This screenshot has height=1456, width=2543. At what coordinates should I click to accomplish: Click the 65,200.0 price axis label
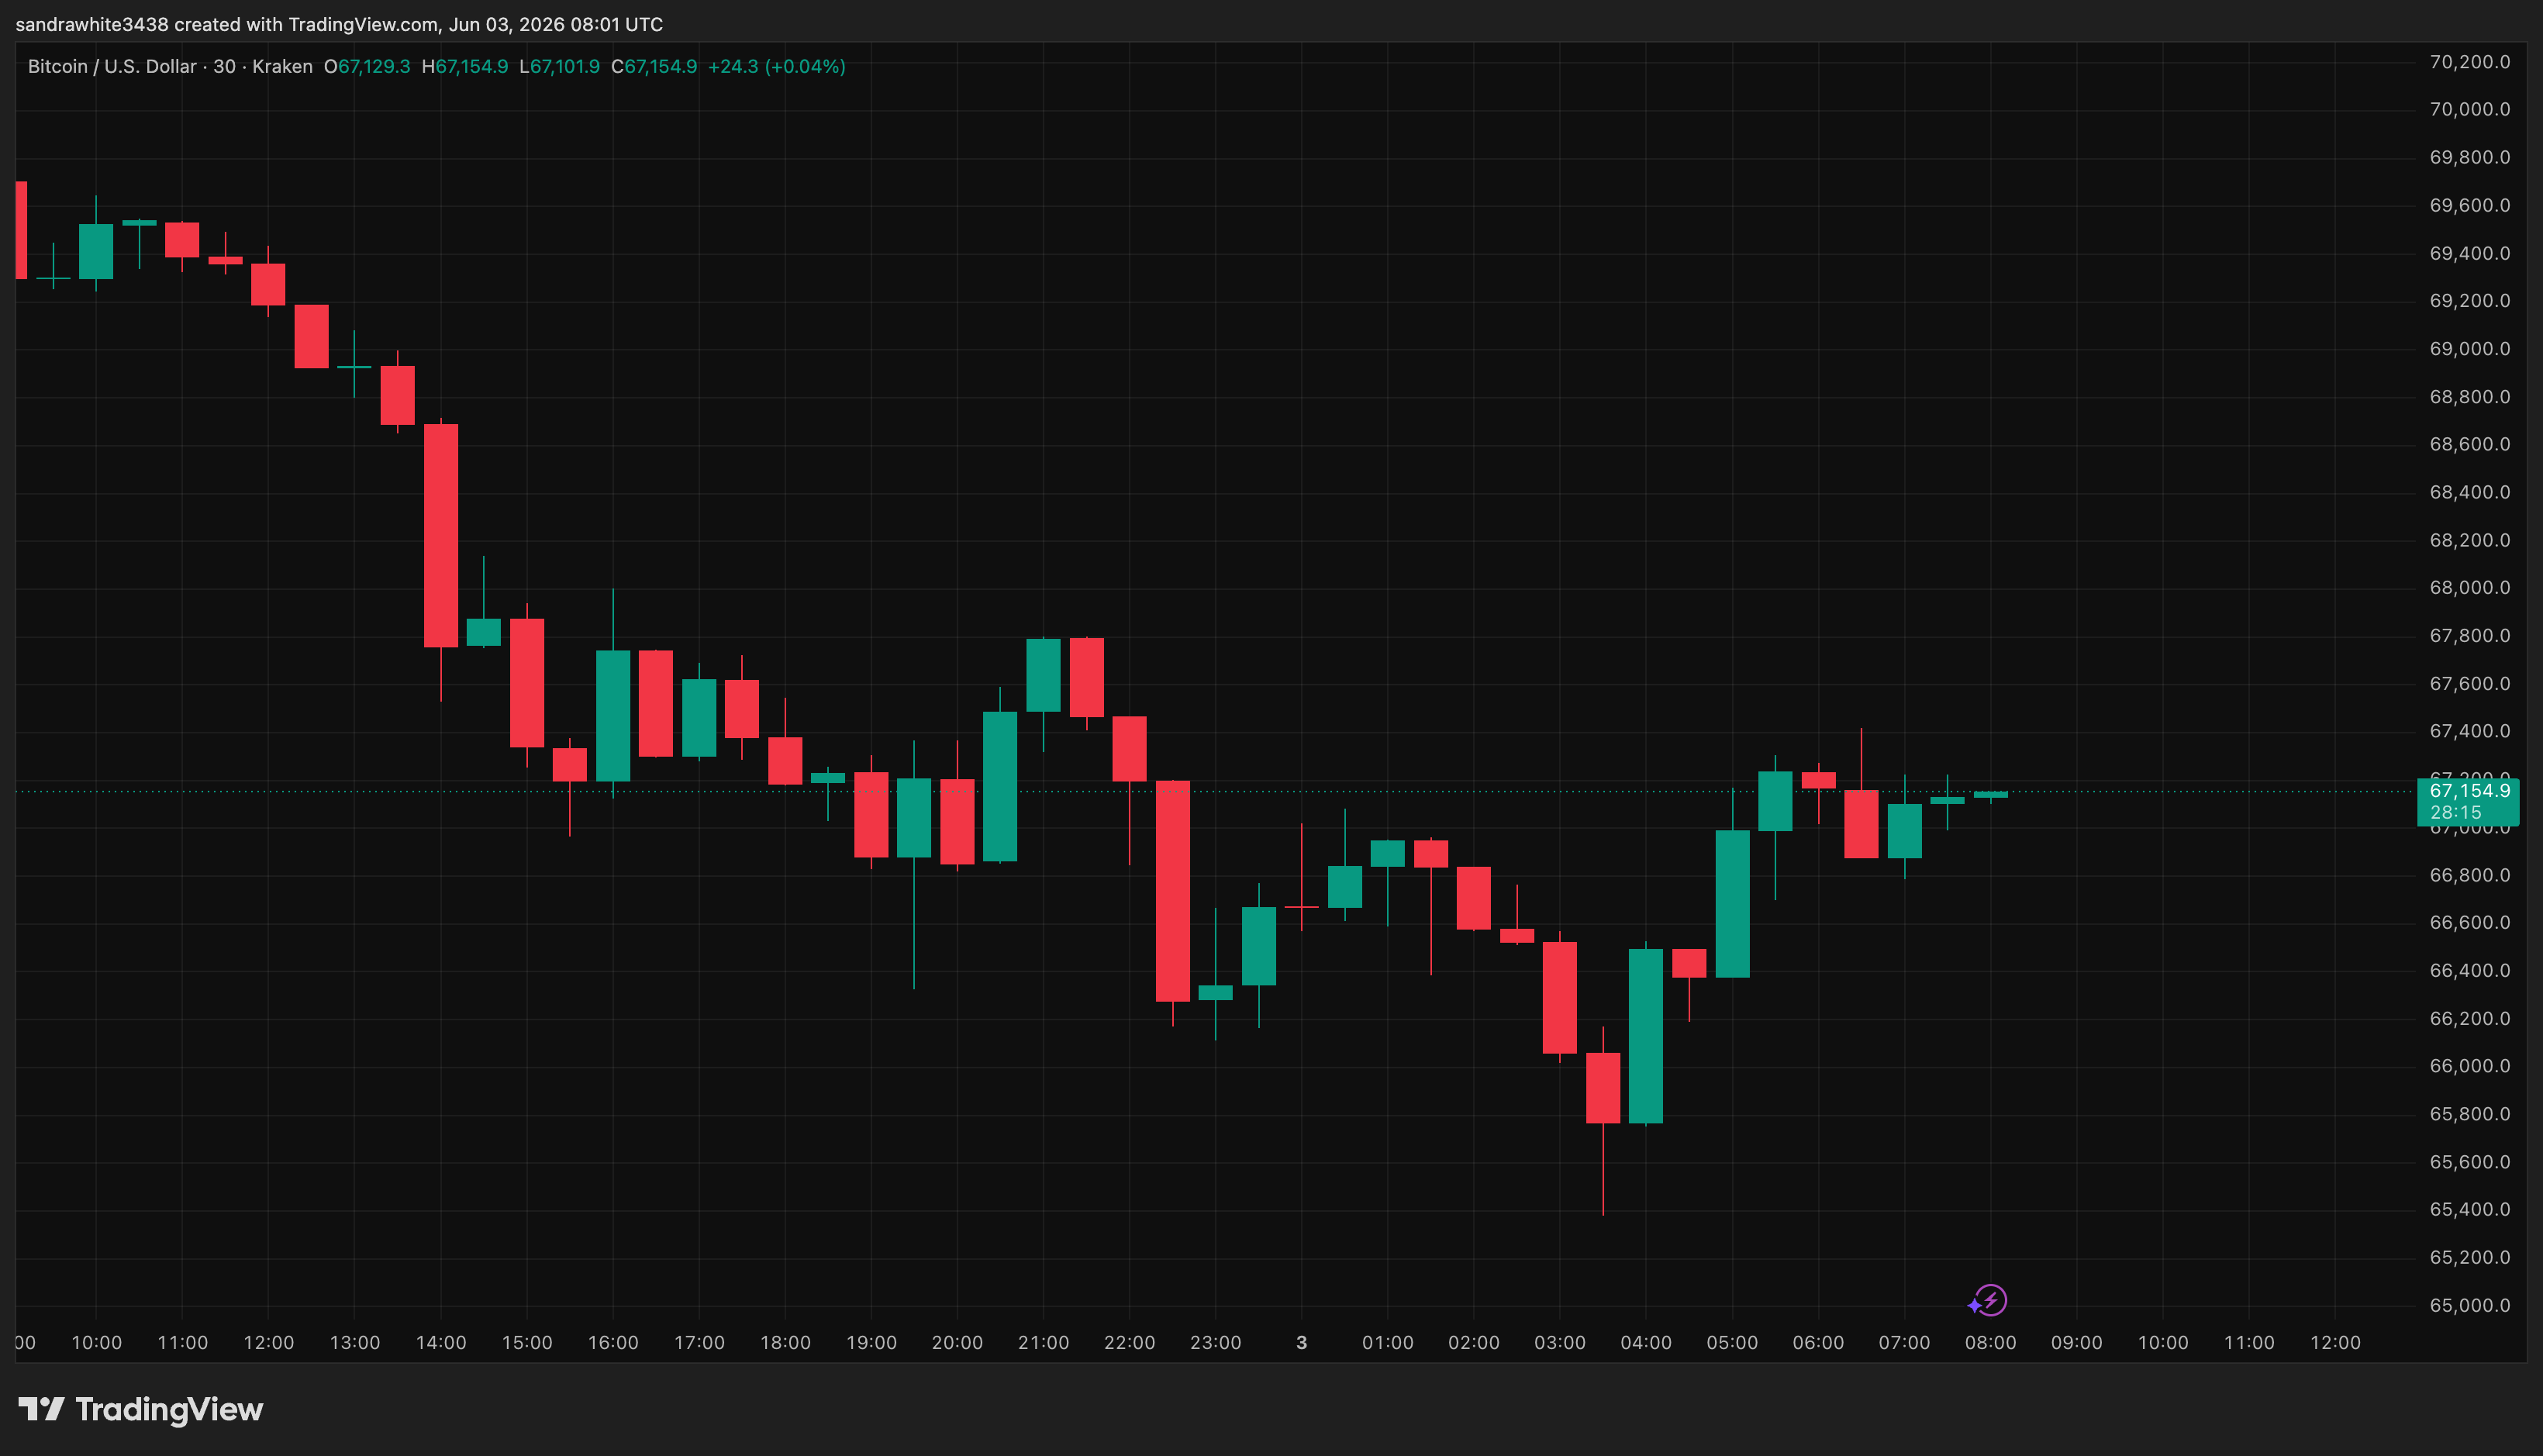click(x=2469, y=1257)
